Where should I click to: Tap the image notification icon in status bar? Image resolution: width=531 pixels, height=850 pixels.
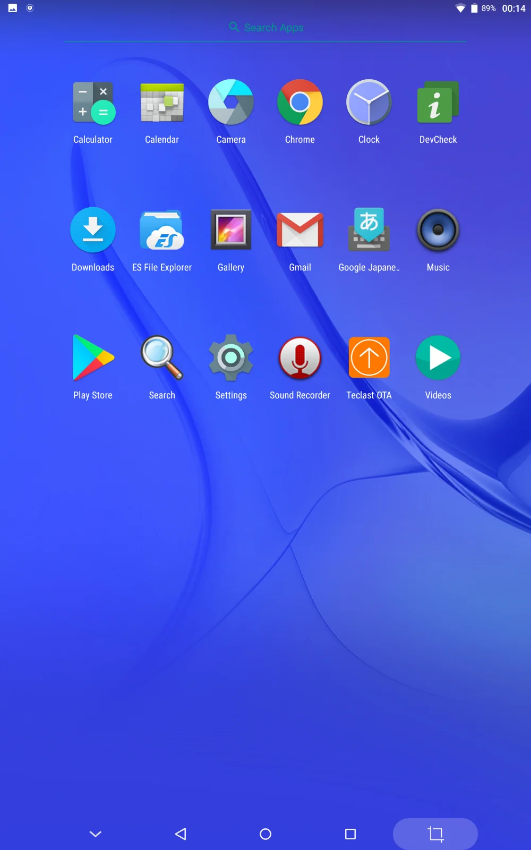[13, 8]
